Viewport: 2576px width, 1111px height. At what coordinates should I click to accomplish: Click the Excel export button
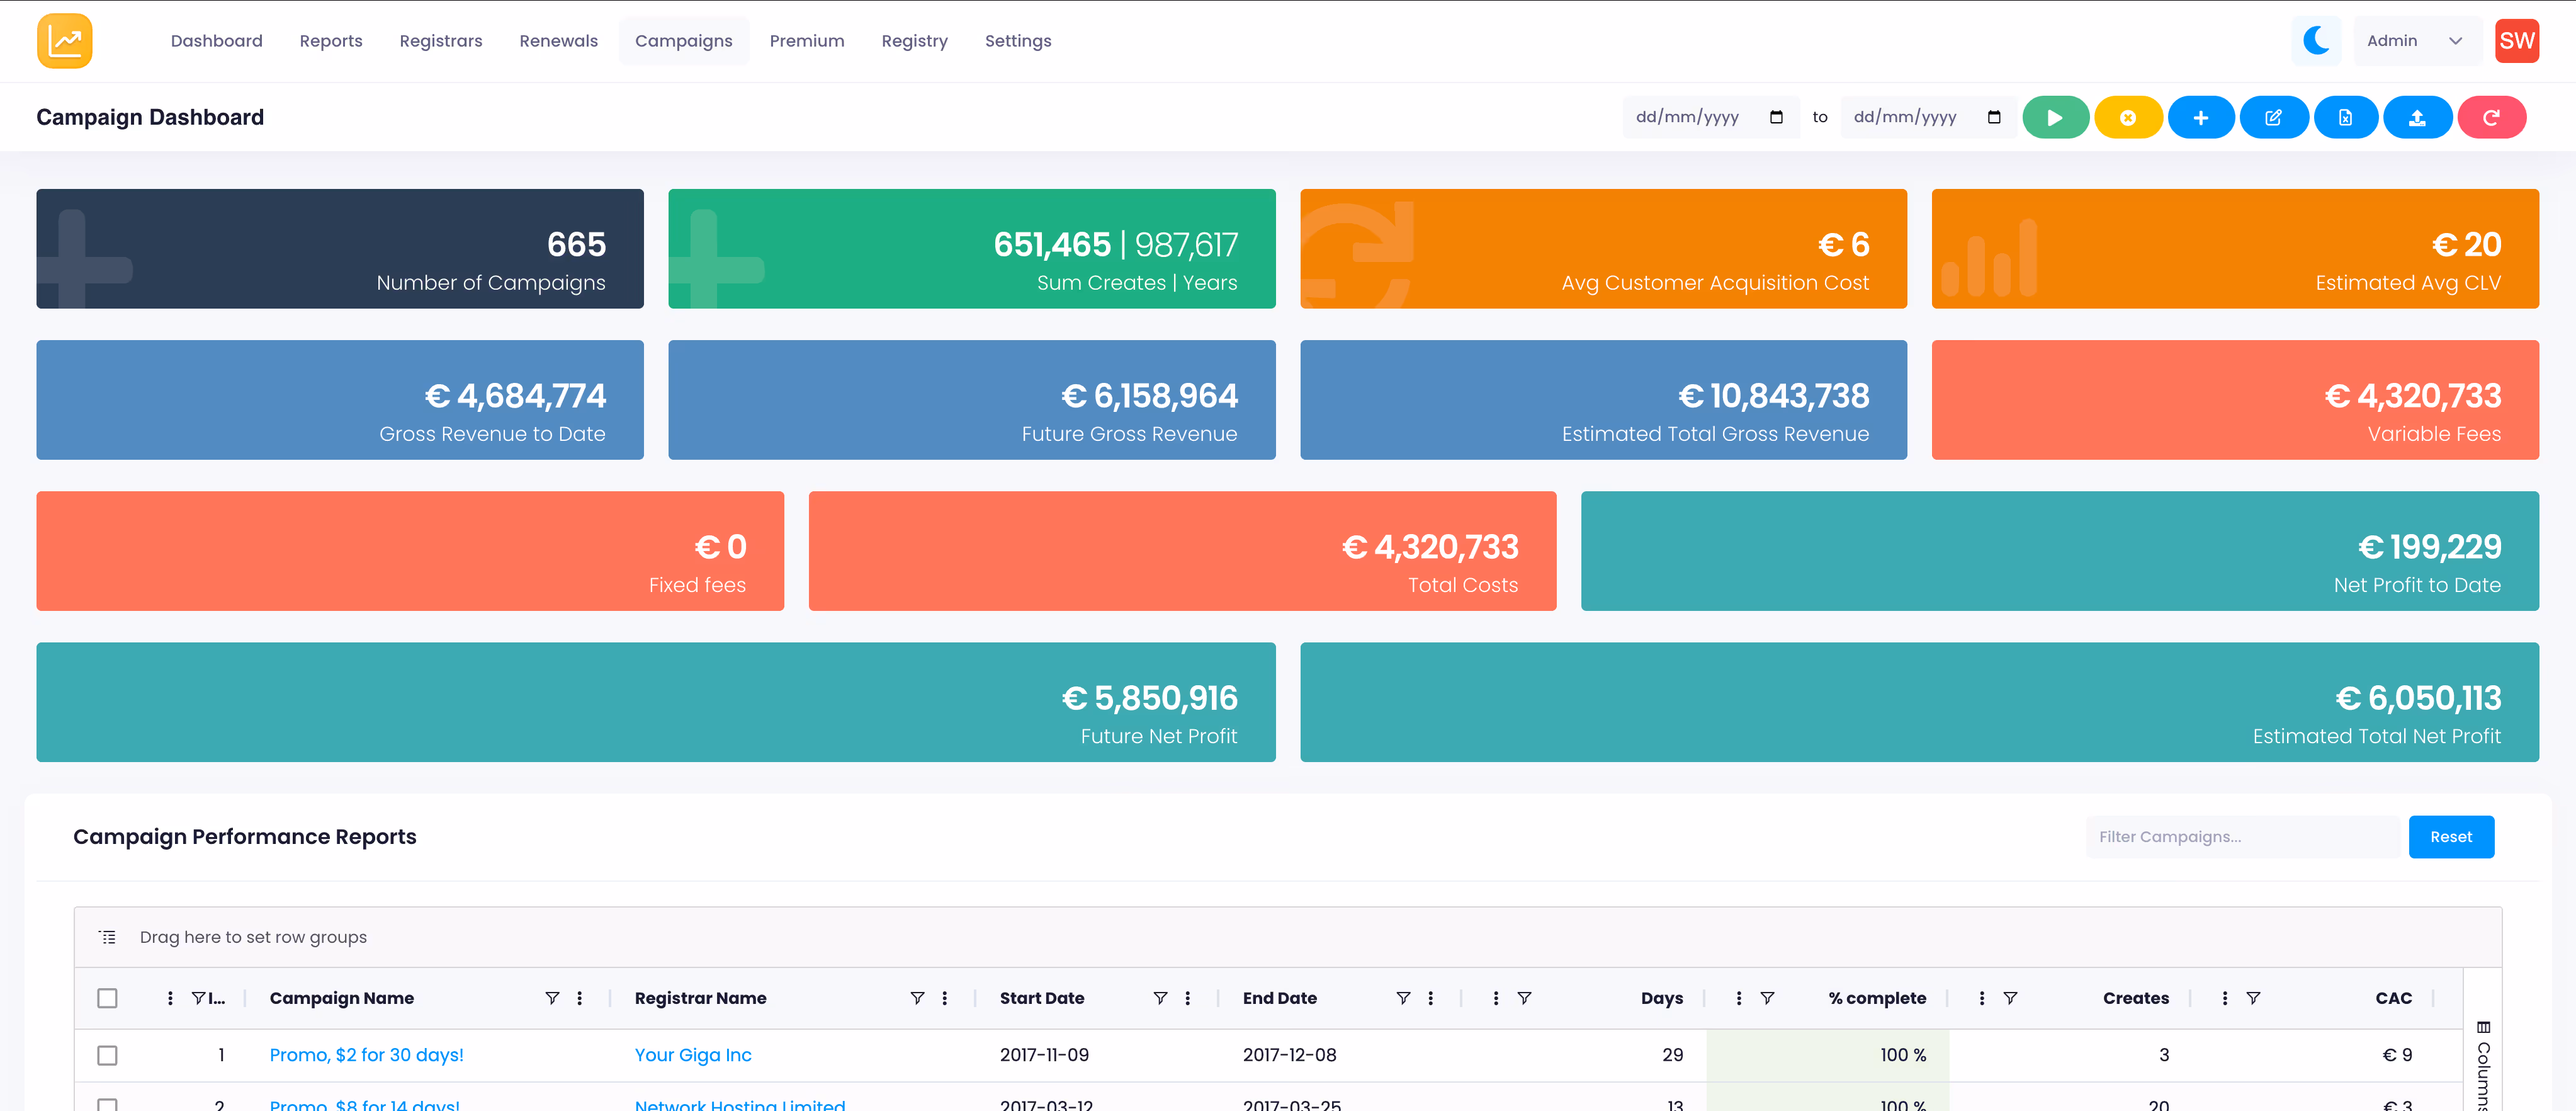pos(2345,117)
